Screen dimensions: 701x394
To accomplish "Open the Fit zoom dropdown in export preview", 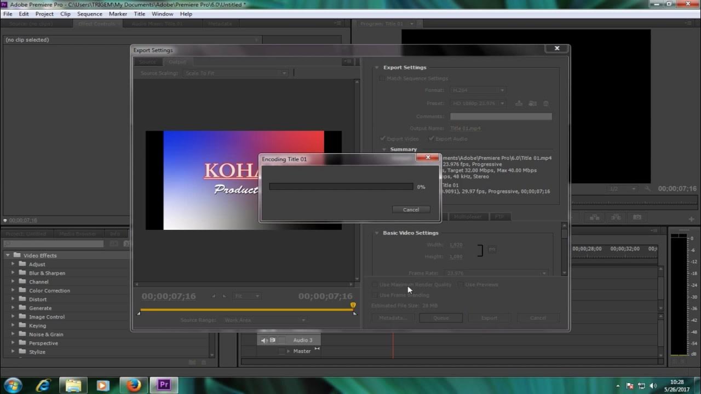I will [246, 296].
